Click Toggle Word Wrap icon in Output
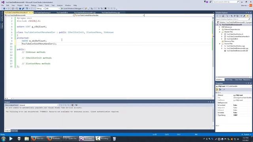Viewport: 253px width, 142px height. [x=76, y=105]
